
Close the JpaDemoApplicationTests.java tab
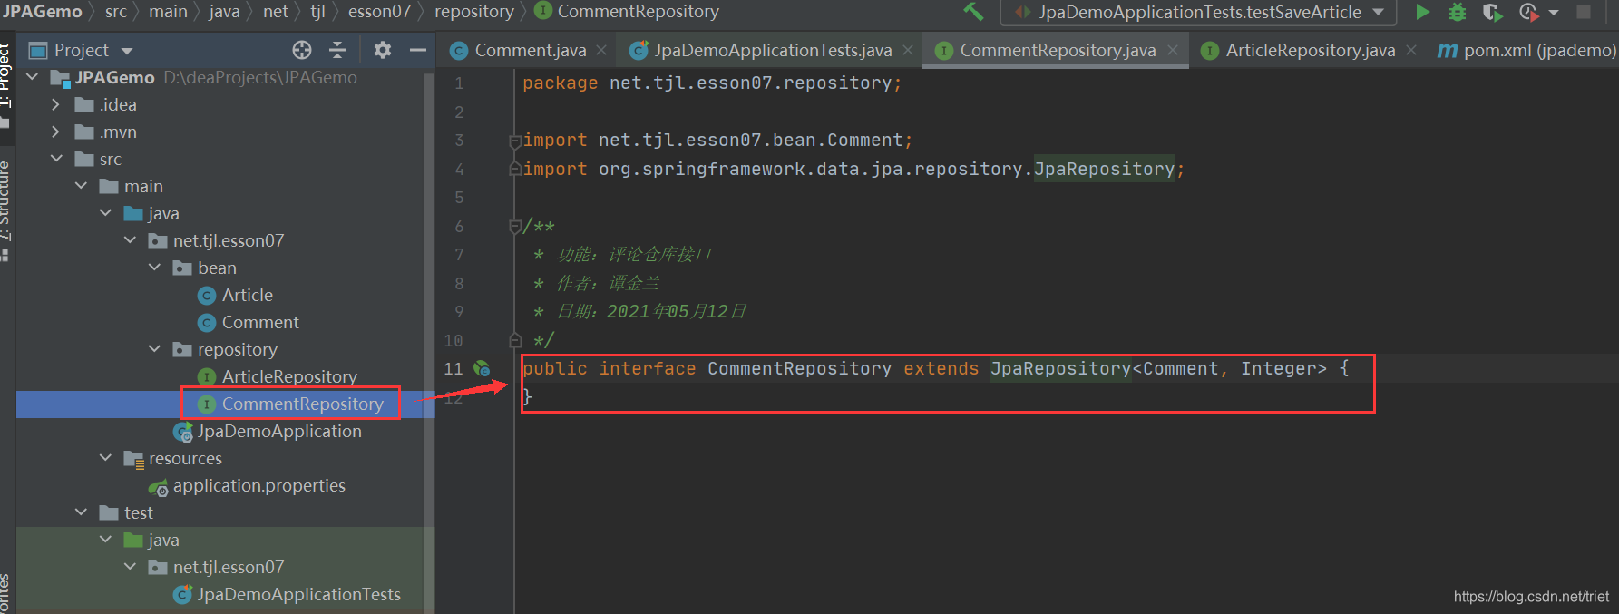coord(908,51)
